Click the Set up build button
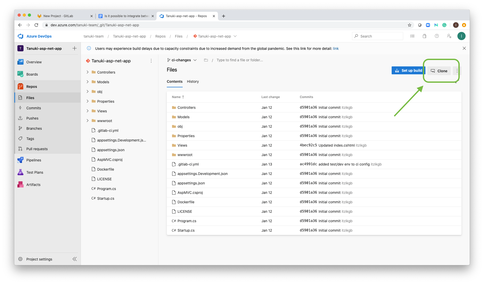The height and width of the screenshot is (284, 484). coord(408,70)
